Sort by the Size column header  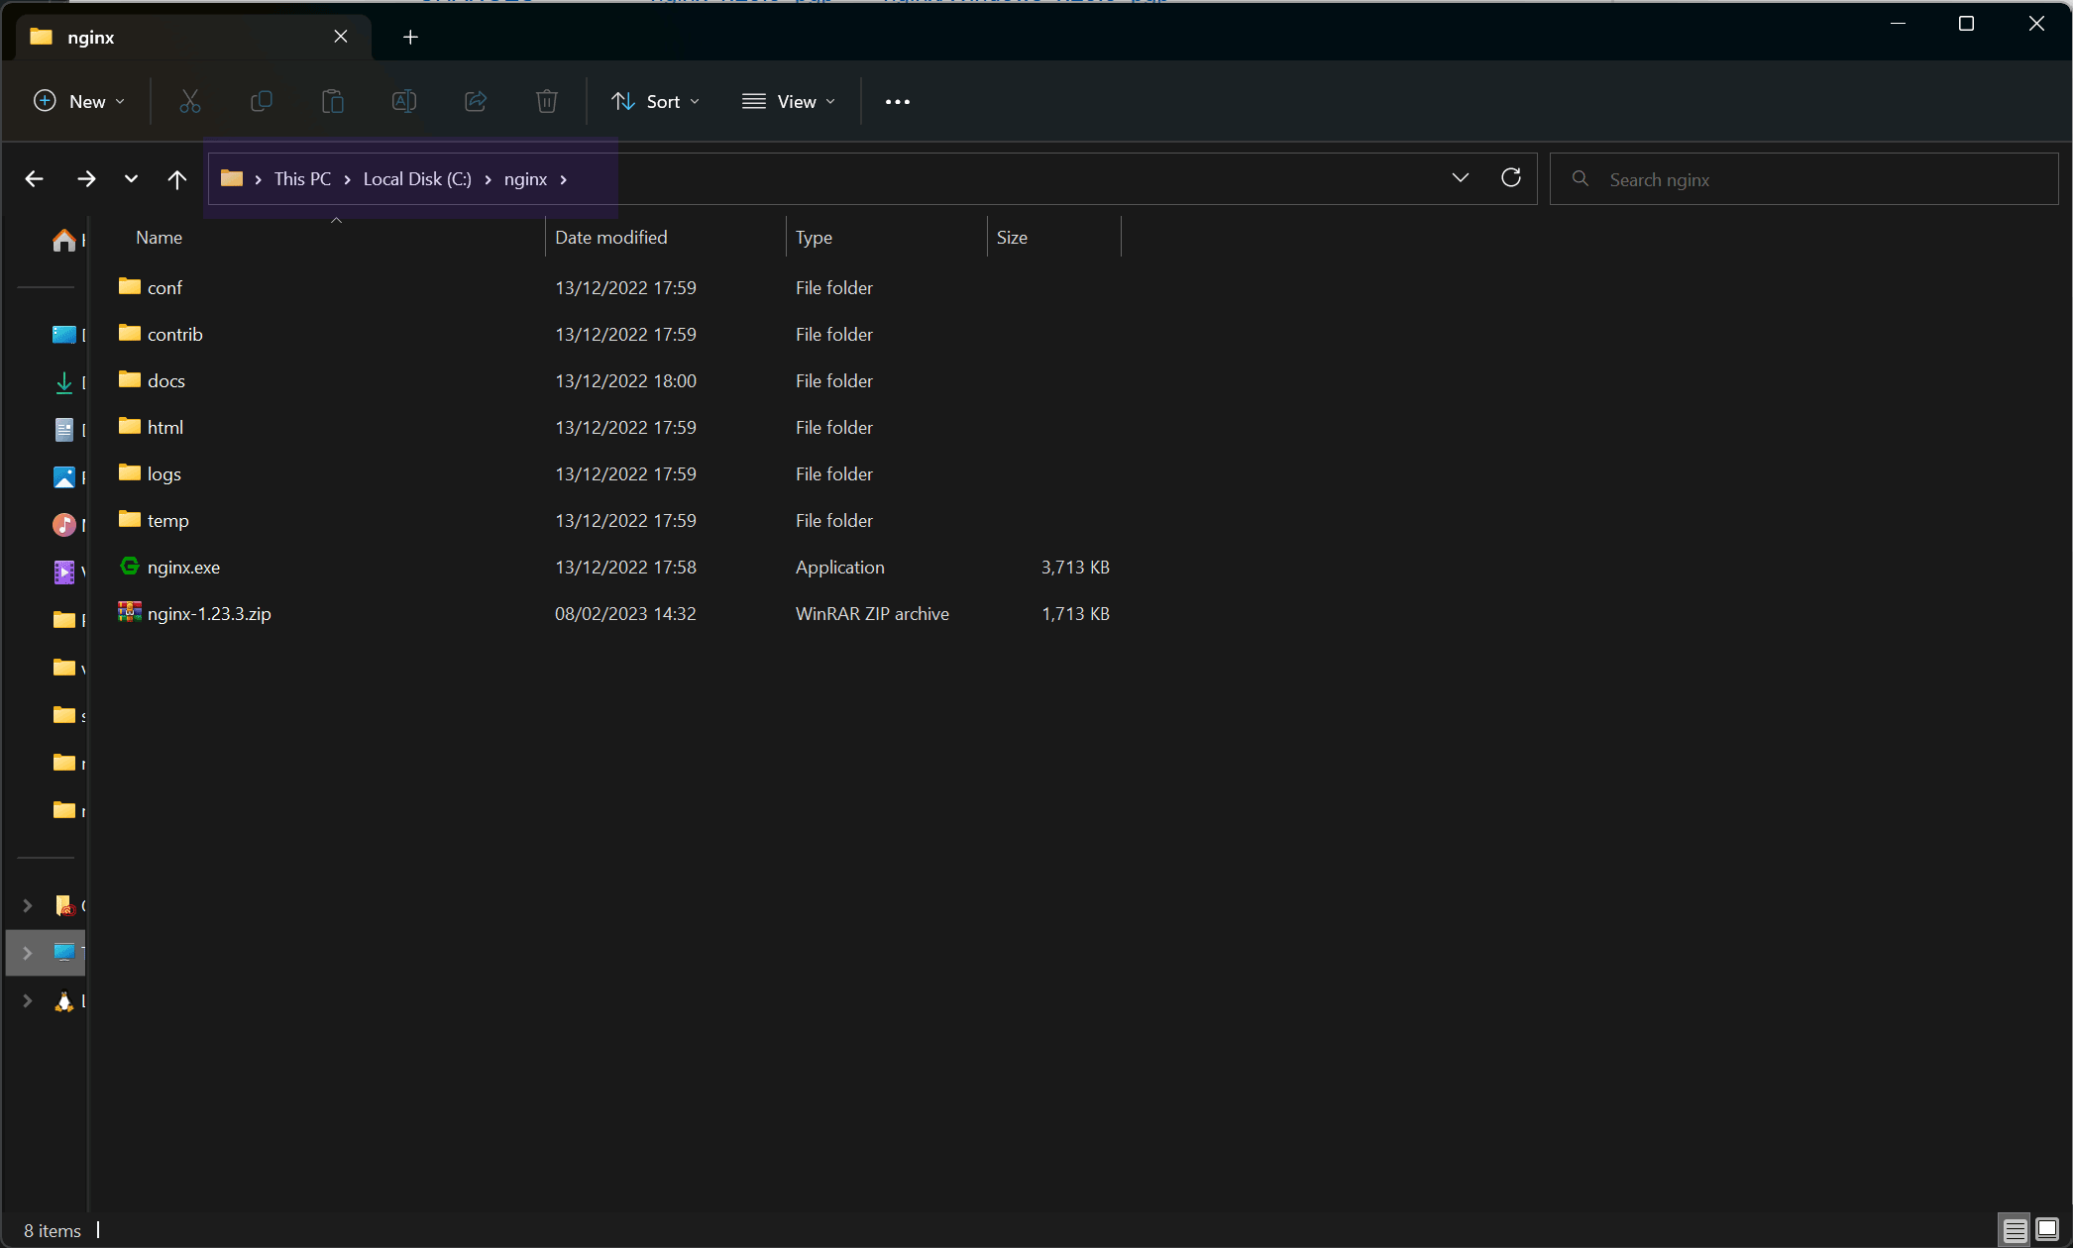1012,237
